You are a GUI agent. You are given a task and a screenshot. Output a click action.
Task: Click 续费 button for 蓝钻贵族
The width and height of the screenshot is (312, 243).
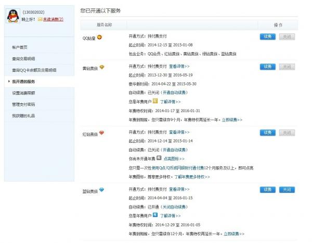point(268,190)
